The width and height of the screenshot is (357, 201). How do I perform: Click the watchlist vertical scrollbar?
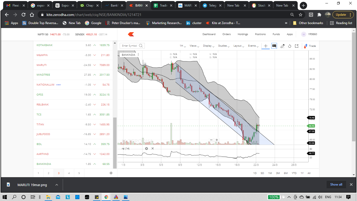[x=115, y=143]
